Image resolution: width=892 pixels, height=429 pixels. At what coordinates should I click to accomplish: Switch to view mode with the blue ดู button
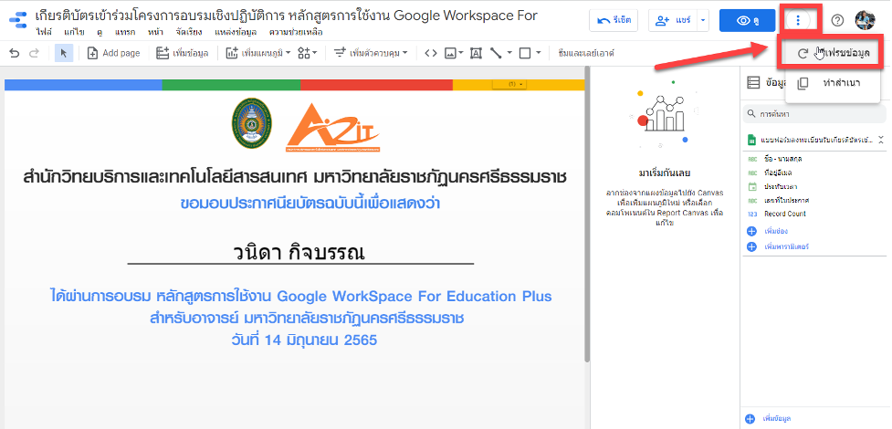(747, 20)
